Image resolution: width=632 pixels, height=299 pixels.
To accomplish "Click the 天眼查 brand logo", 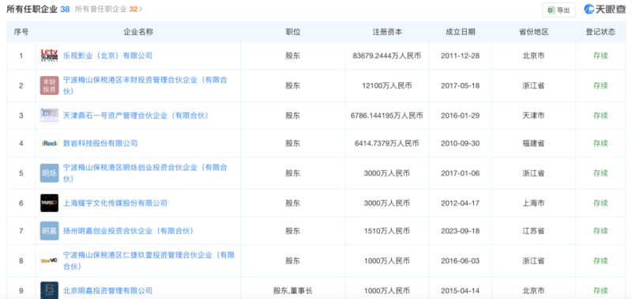I will point(604,9).
